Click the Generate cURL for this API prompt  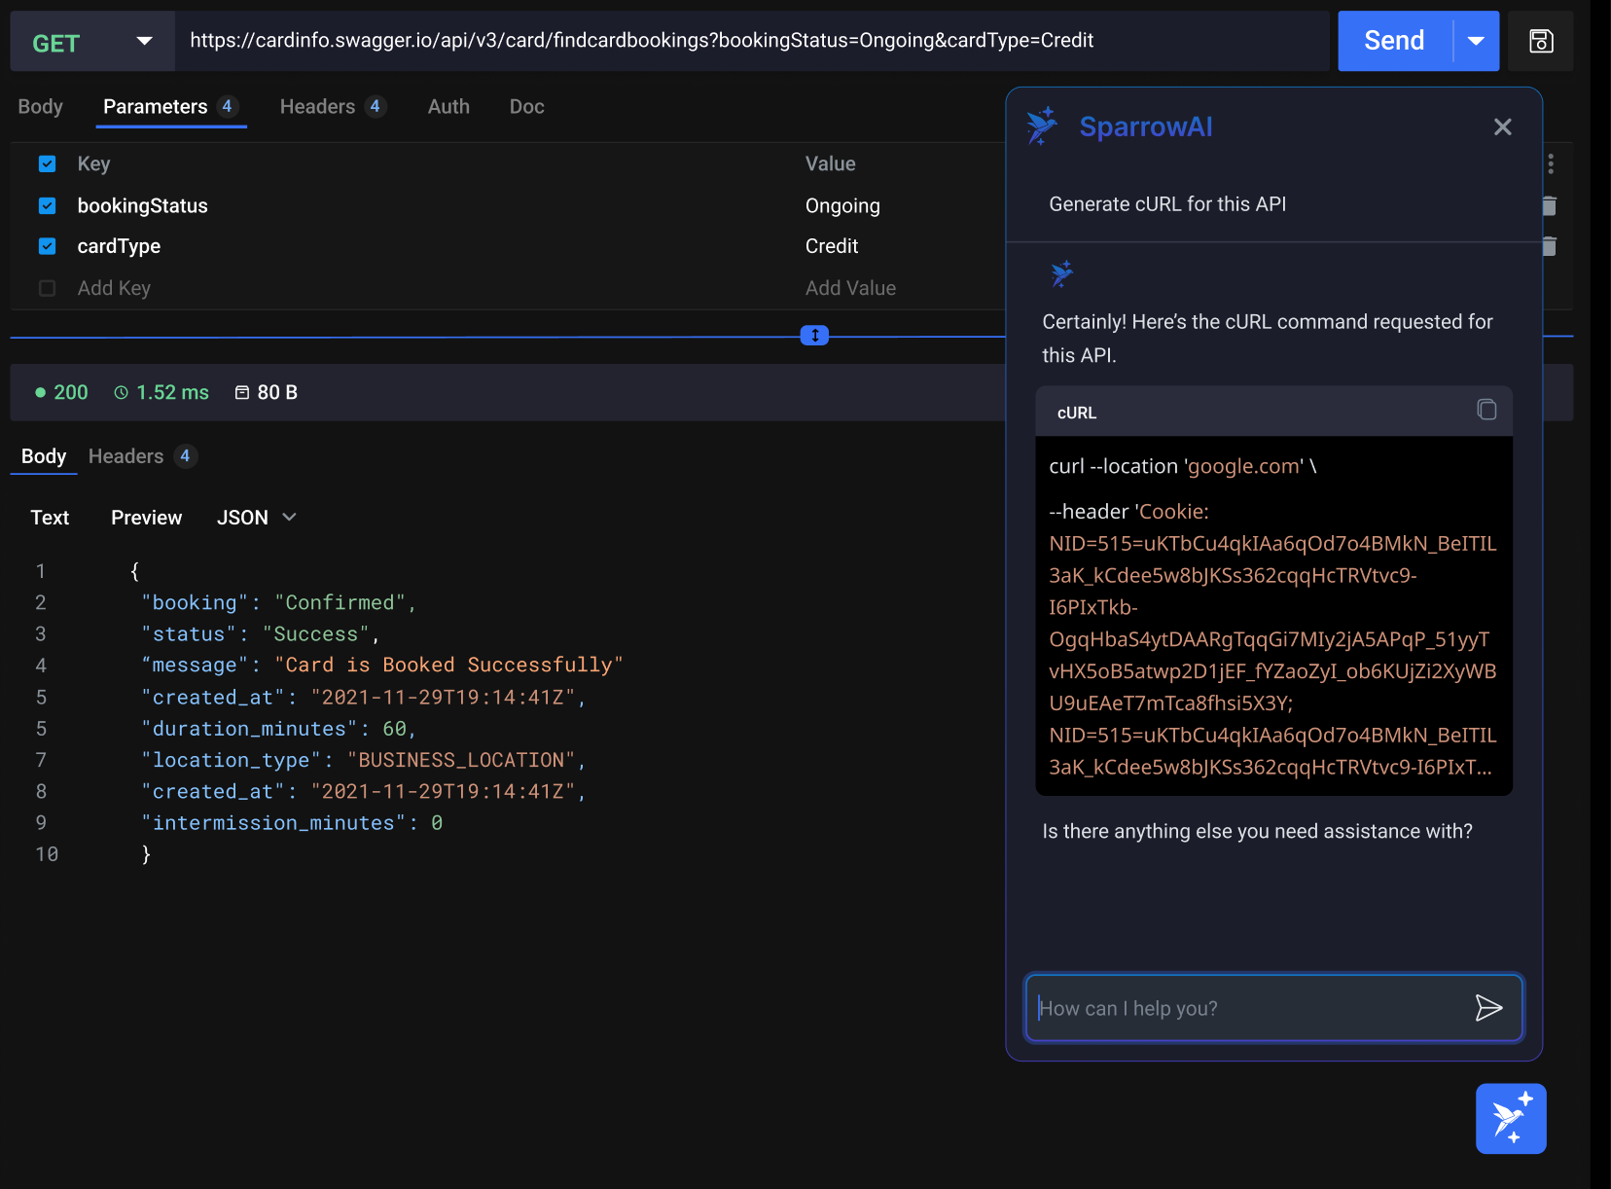click(1167, 204)
